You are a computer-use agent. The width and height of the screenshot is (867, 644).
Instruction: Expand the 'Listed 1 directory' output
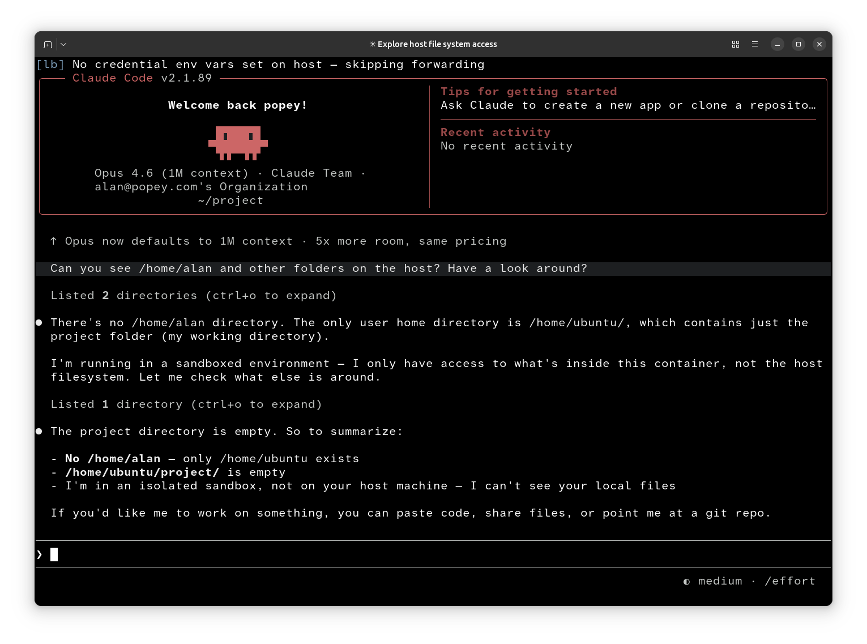[186, 404]
